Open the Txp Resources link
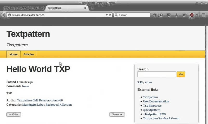 (x=152, y=106)
